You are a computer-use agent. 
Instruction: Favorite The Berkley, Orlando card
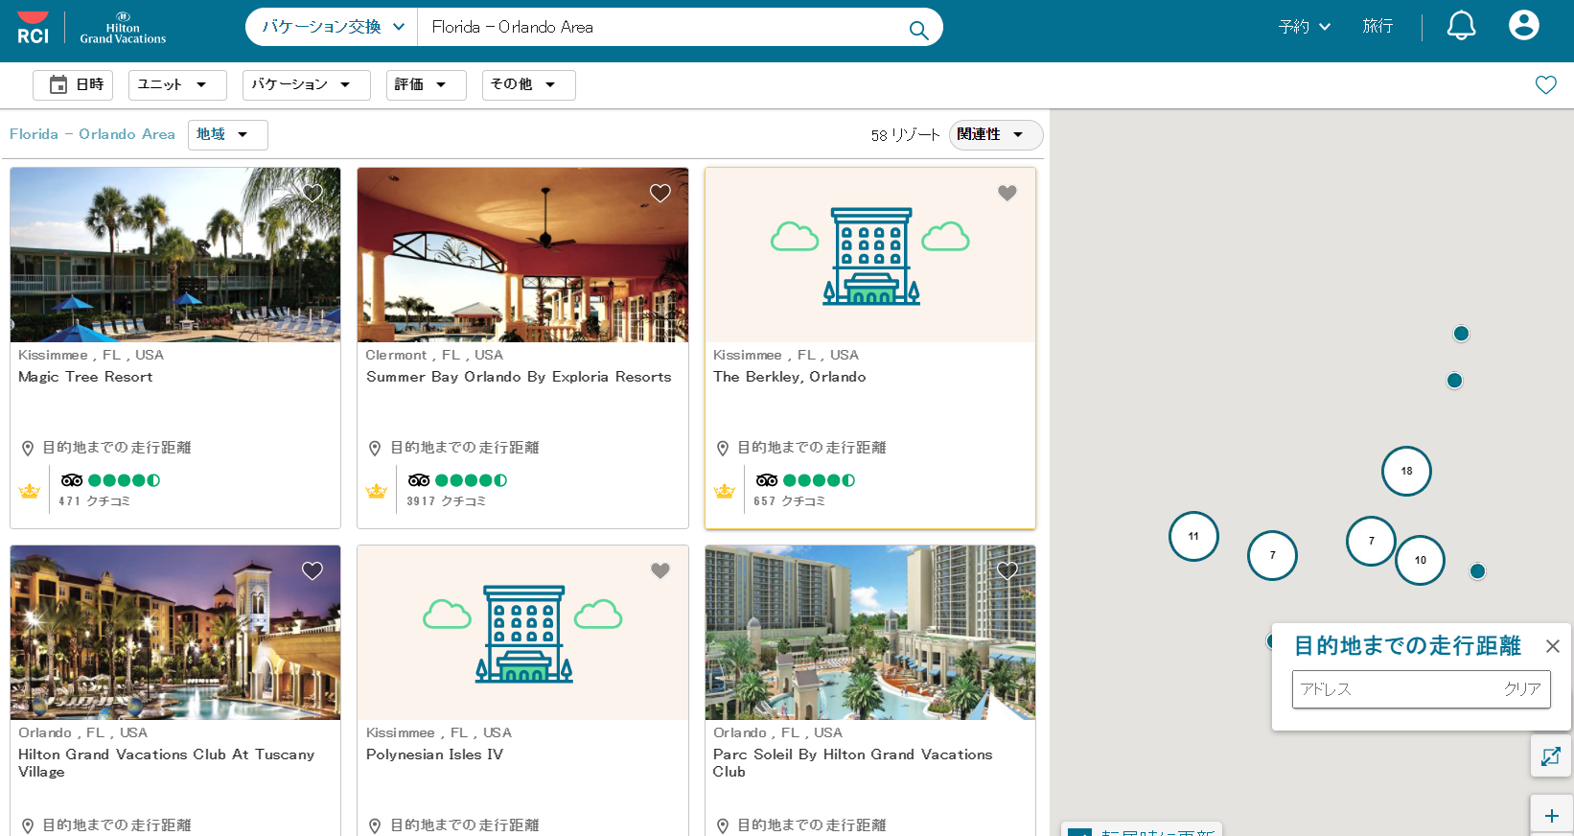click(x=1007, y=193)
